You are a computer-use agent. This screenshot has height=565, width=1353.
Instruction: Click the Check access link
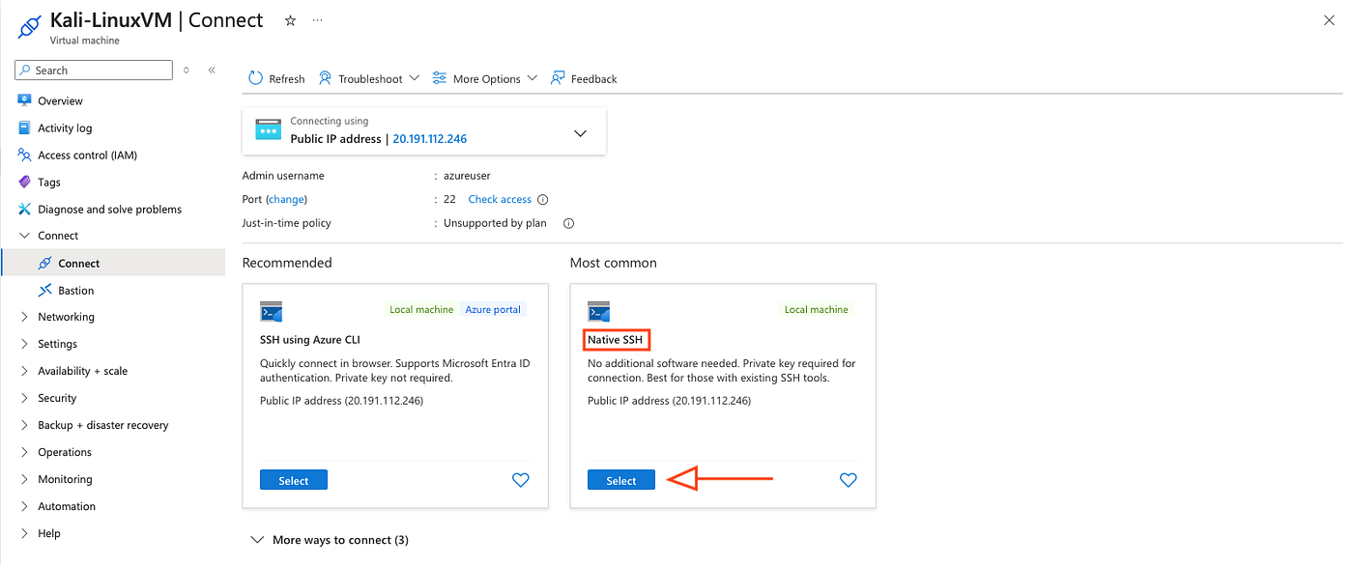pyautogui.click(x=500, y=199)
